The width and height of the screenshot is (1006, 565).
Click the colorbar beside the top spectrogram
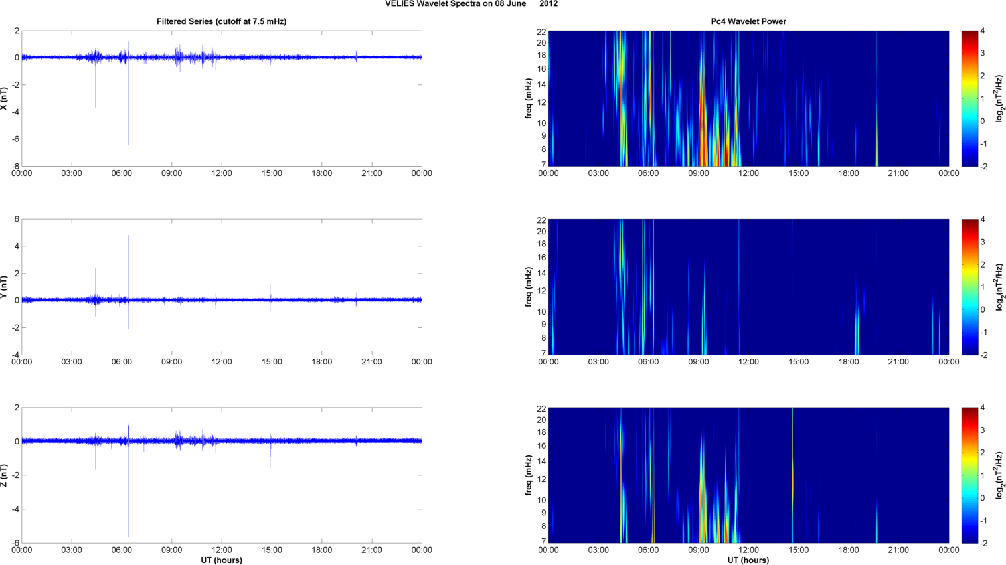(969, 98)
